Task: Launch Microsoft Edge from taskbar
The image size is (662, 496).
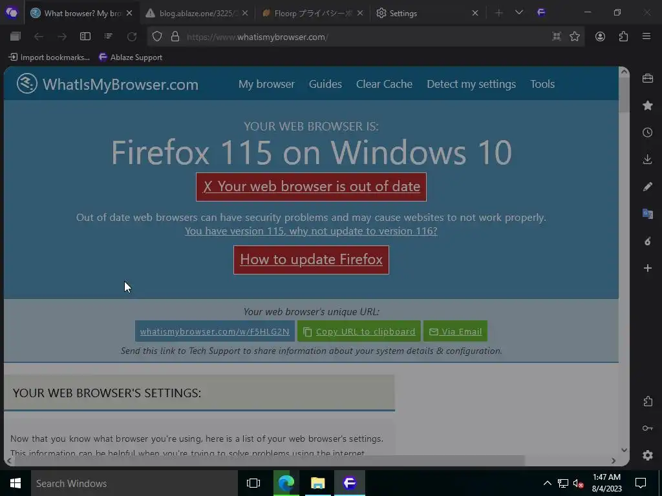Action: pyautogui.click(x=286, y=483)
